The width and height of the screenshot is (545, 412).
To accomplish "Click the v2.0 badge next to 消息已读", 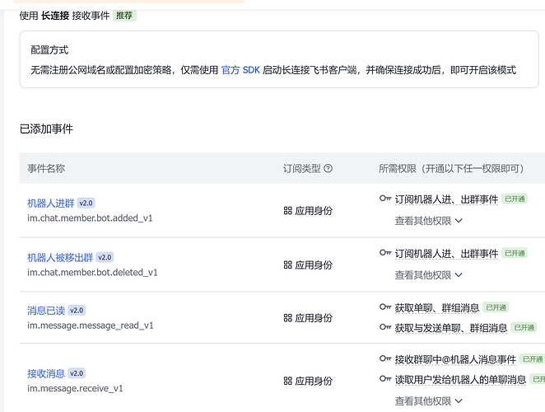I will [x=77, y=311].
